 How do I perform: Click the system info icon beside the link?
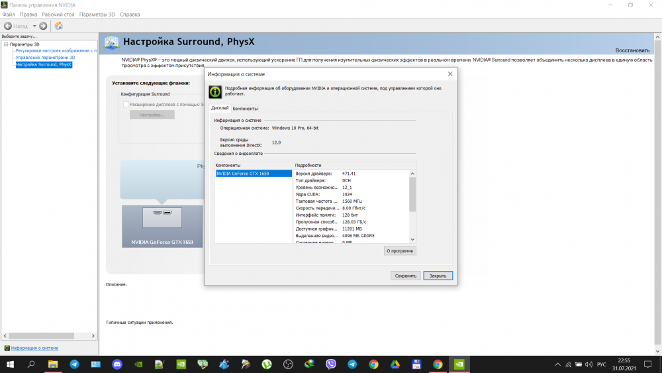pyautogui.click(x=7, y=348)
